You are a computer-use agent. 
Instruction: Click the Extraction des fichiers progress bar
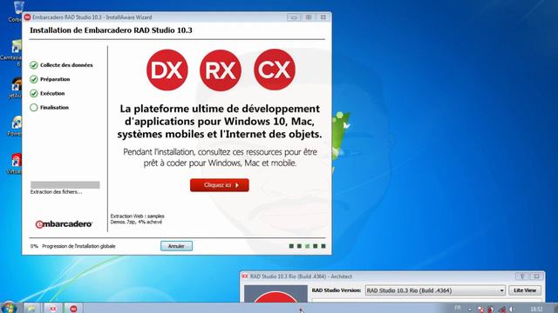[65, 184]
